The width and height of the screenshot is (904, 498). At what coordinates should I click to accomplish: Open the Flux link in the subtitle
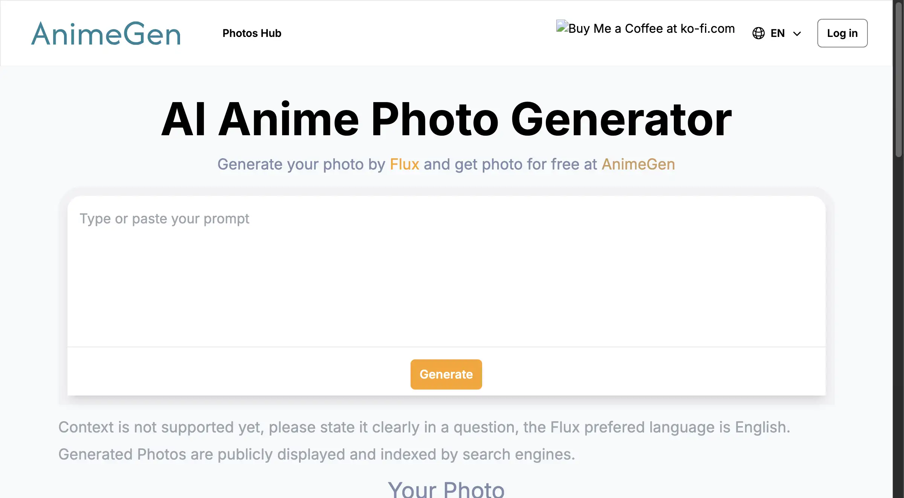[x=404, y=164]
